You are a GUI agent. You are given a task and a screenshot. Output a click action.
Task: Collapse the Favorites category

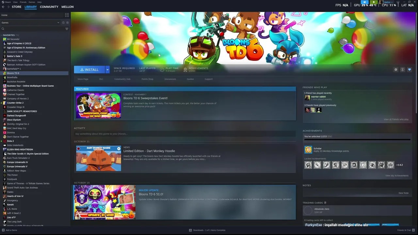(x=1, y=35)
